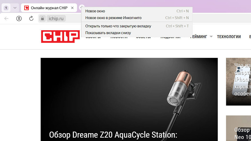Expand the ГЕЙМИНГ menu arrow
Screen dimensions: 251x141
[211, 37]
